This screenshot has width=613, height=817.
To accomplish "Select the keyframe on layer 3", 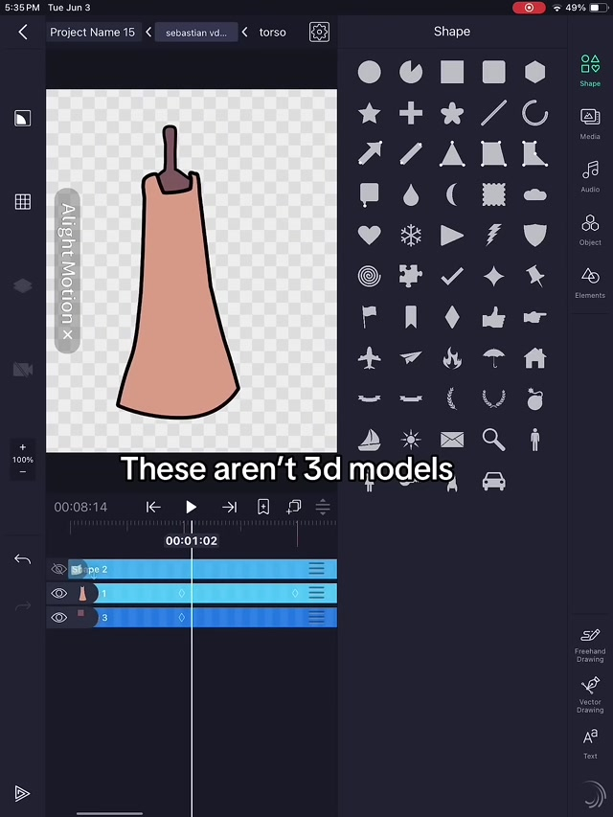I will 181,617.
